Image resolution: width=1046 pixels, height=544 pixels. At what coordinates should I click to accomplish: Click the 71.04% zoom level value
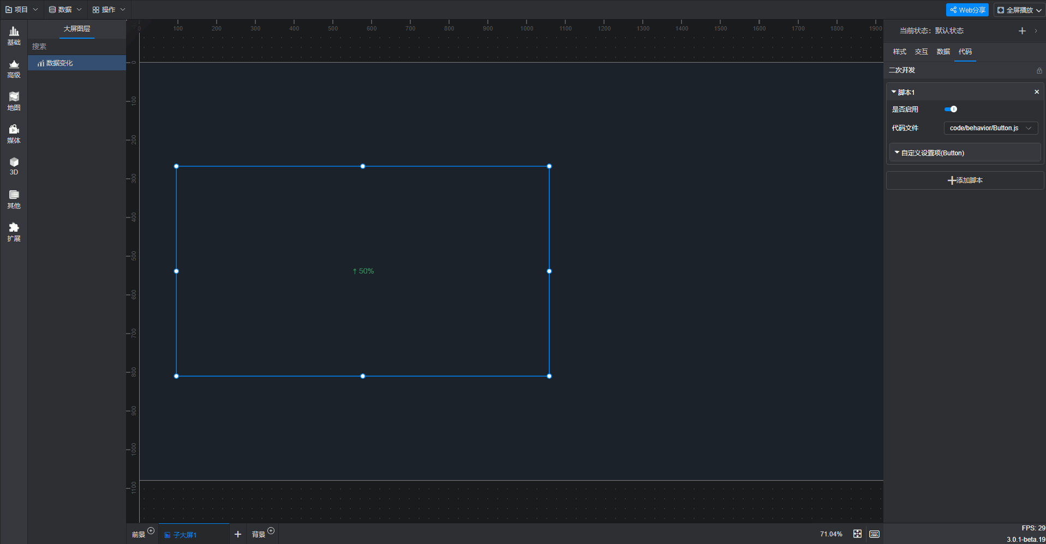831,534
